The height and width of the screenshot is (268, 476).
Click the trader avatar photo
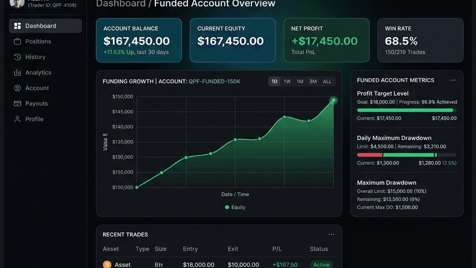tap(17, 4)
